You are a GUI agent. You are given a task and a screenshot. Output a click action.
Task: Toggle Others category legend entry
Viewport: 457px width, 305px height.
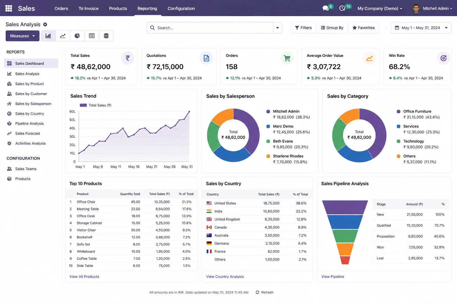point(406,156)
